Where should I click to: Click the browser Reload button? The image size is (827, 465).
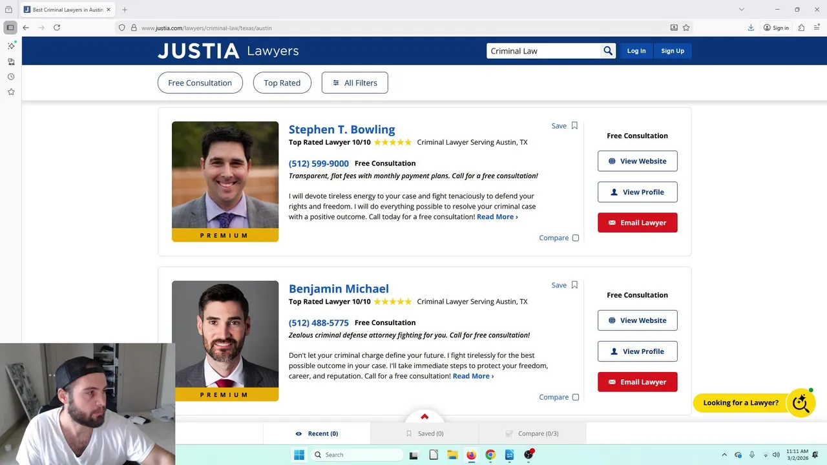(x=57, y=28)
